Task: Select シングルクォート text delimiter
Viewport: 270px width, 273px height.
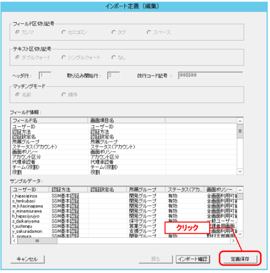Action: click(x=64, y=57)
